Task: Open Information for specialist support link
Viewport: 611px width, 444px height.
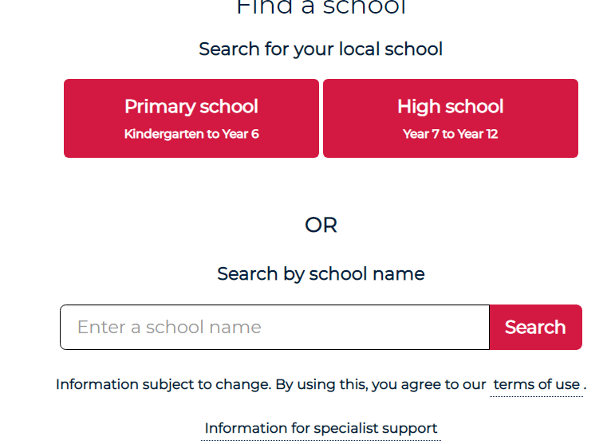Action: point(321,428)
